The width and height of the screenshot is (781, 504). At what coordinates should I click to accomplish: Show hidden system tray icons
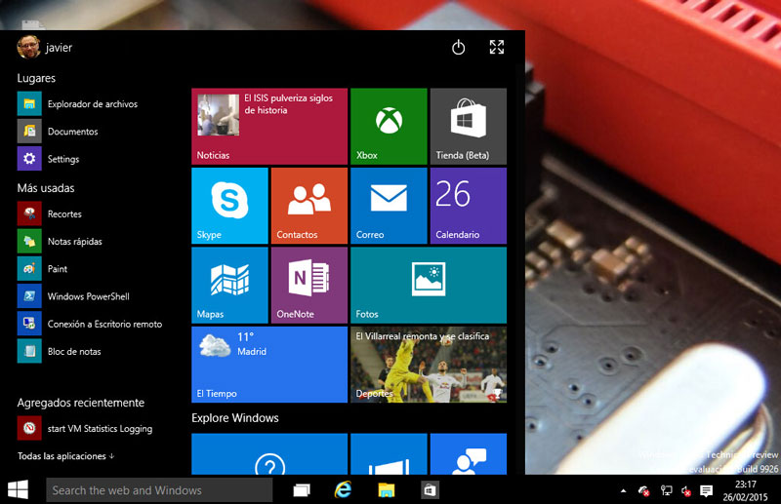click(623, 490)
